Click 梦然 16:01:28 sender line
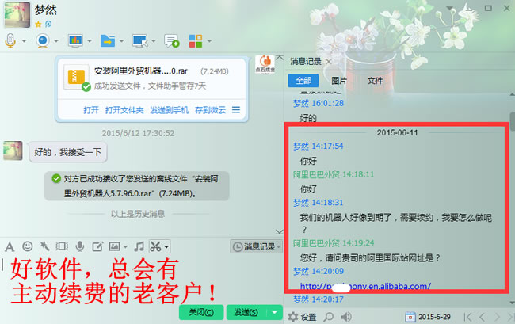515x324 pixels. 319,103
